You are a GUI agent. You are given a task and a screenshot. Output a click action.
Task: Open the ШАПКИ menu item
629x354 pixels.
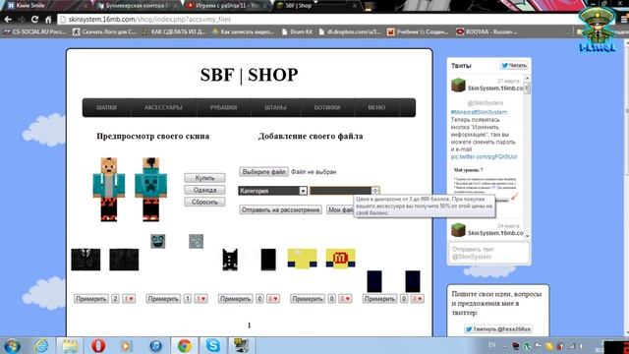(x=106, y=107)
